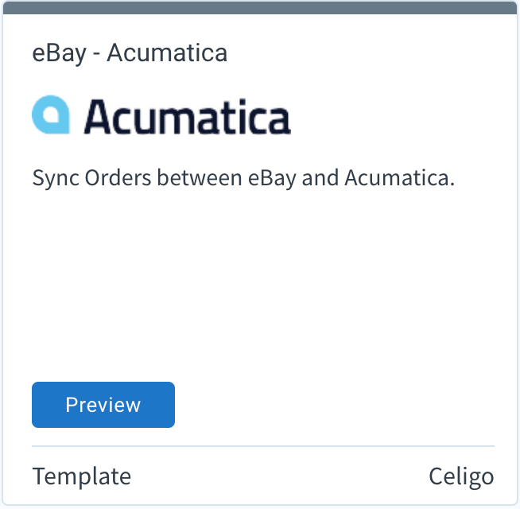
Task: Click the Sync Orders description text
Action: pos(243,178)
